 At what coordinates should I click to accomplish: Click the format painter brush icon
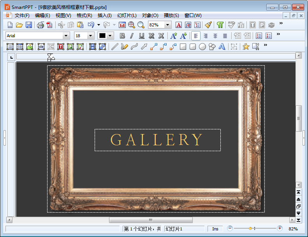pos(208,25)
